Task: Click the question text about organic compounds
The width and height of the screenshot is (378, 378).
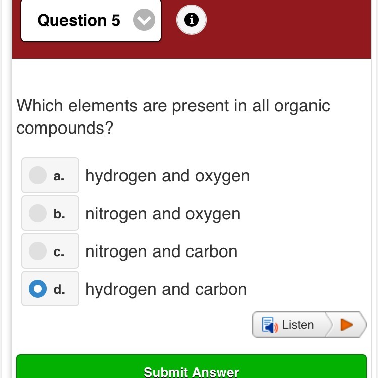Action: click(173, 116)
